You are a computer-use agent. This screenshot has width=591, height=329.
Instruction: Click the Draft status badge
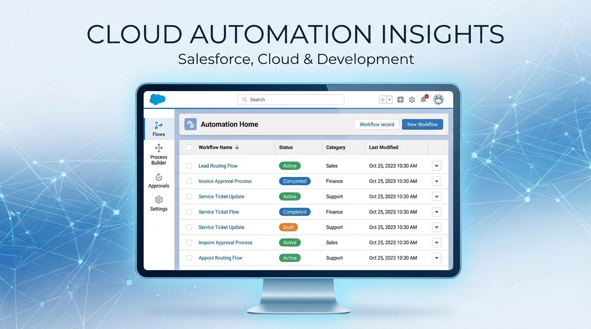point(288,227)
